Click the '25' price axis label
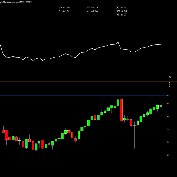 [x=168, y=155]
